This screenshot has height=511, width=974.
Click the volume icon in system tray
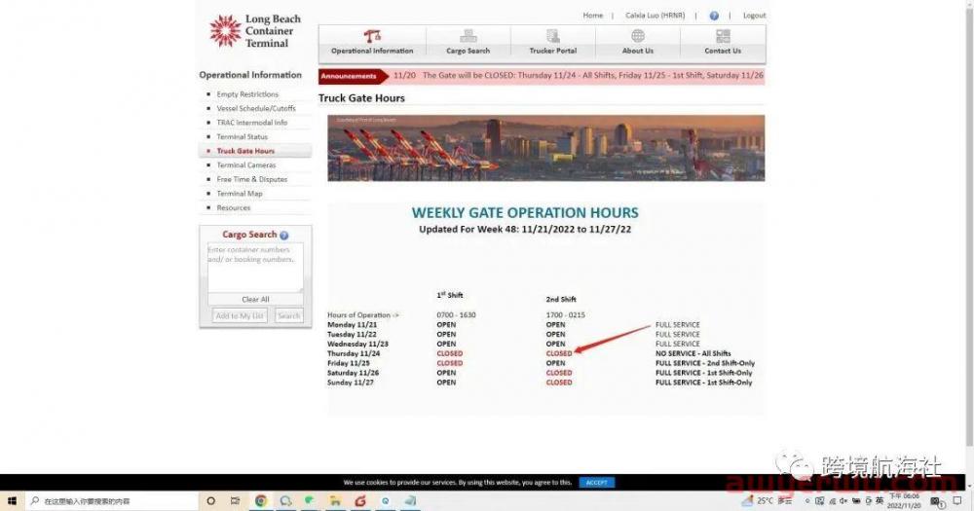[x=843, y=501]
